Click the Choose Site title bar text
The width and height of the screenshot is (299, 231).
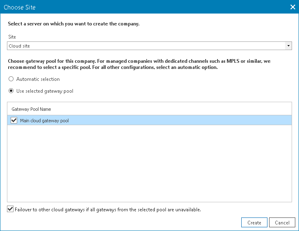20,7
